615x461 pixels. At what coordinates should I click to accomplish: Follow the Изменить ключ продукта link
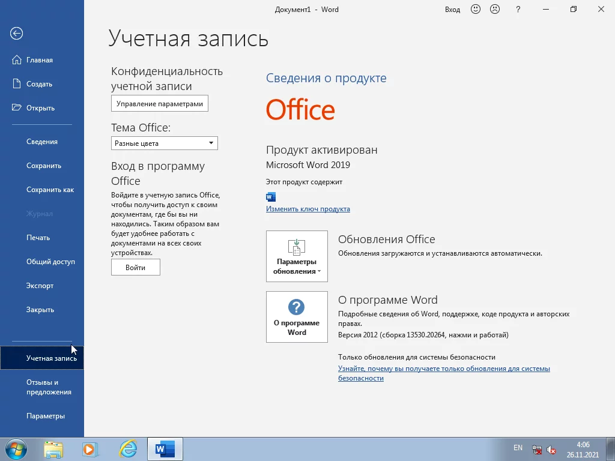click(308, 209)
